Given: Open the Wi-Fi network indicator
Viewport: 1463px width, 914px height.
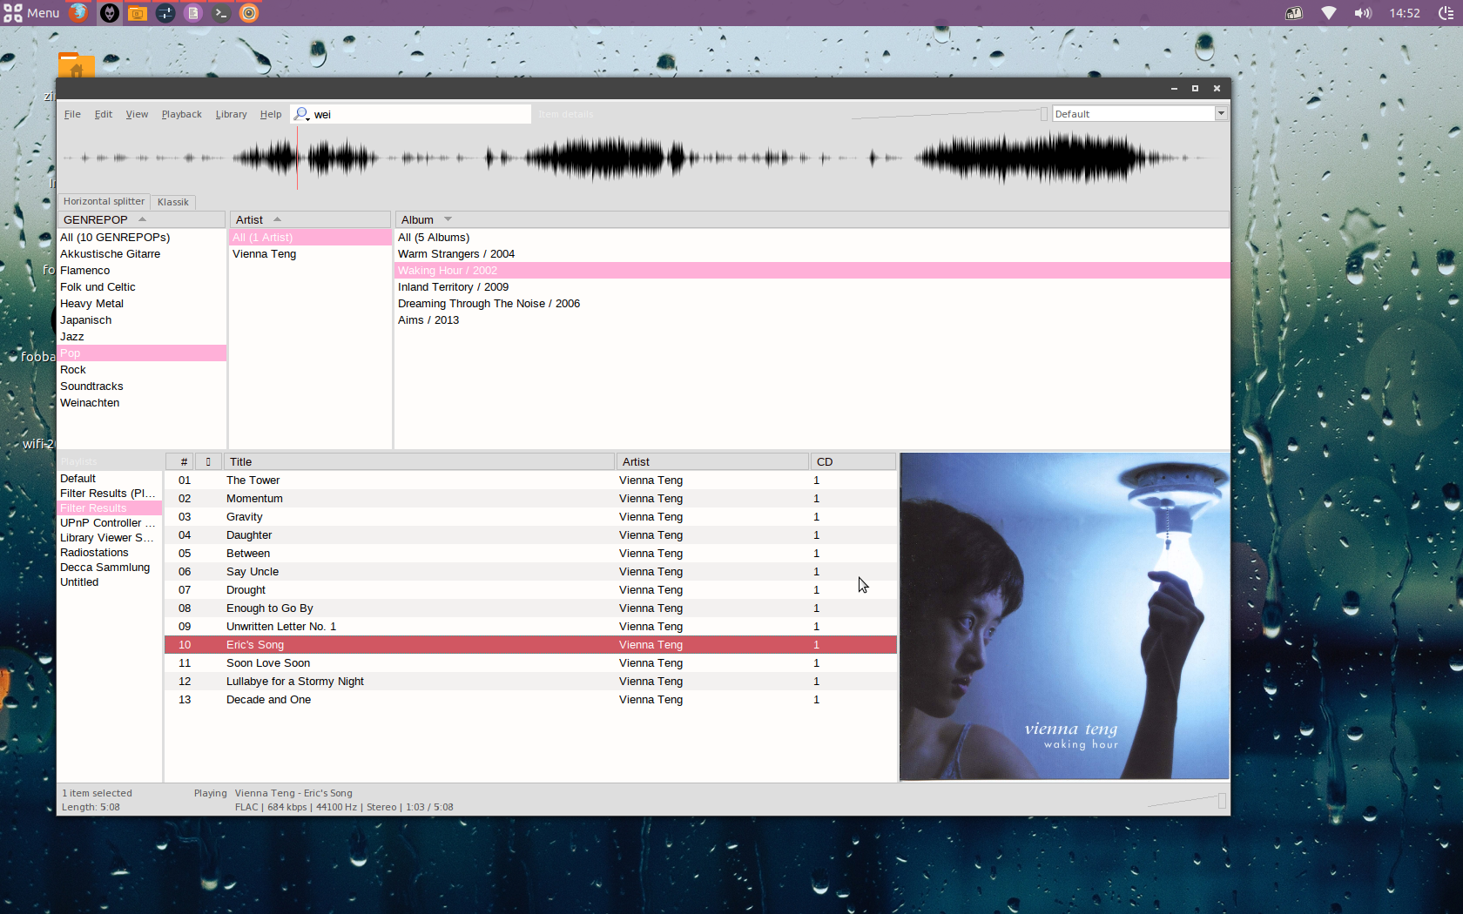Looking at the screenshot, I should point(1328,13).
